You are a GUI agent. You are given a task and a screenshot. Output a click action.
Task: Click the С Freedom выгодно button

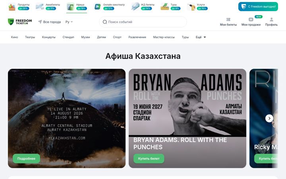click(258, 7)
